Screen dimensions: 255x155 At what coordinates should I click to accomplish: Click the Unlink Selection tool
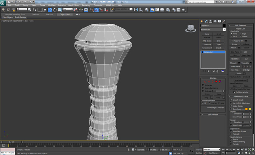click(x=8, y=10)
